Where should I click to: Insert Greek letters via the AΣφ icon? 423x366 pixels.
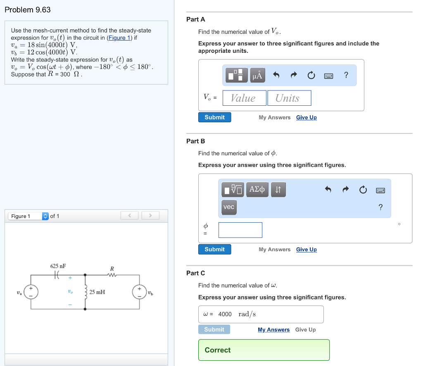(257, 189)
